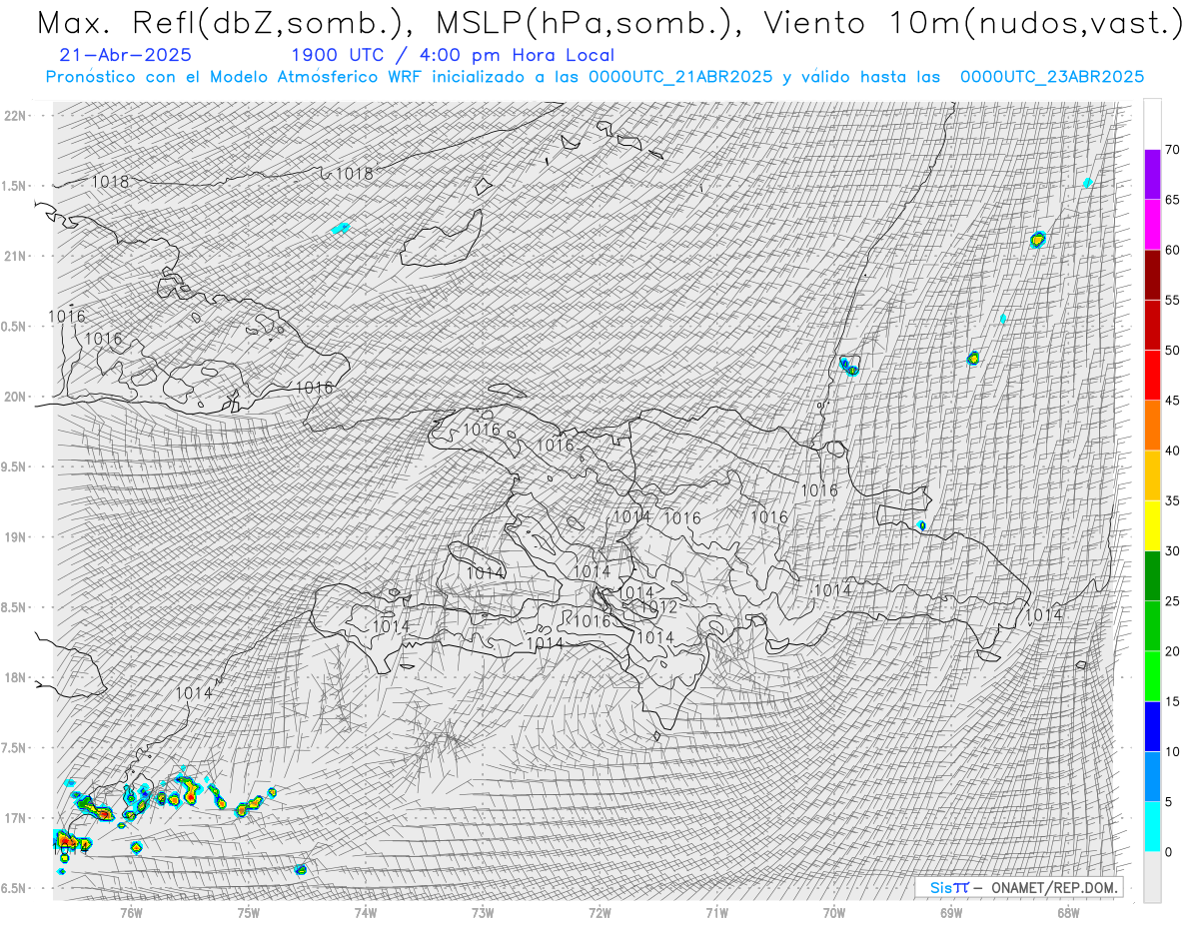Click the colorbar label '50'

point(1172,351)
